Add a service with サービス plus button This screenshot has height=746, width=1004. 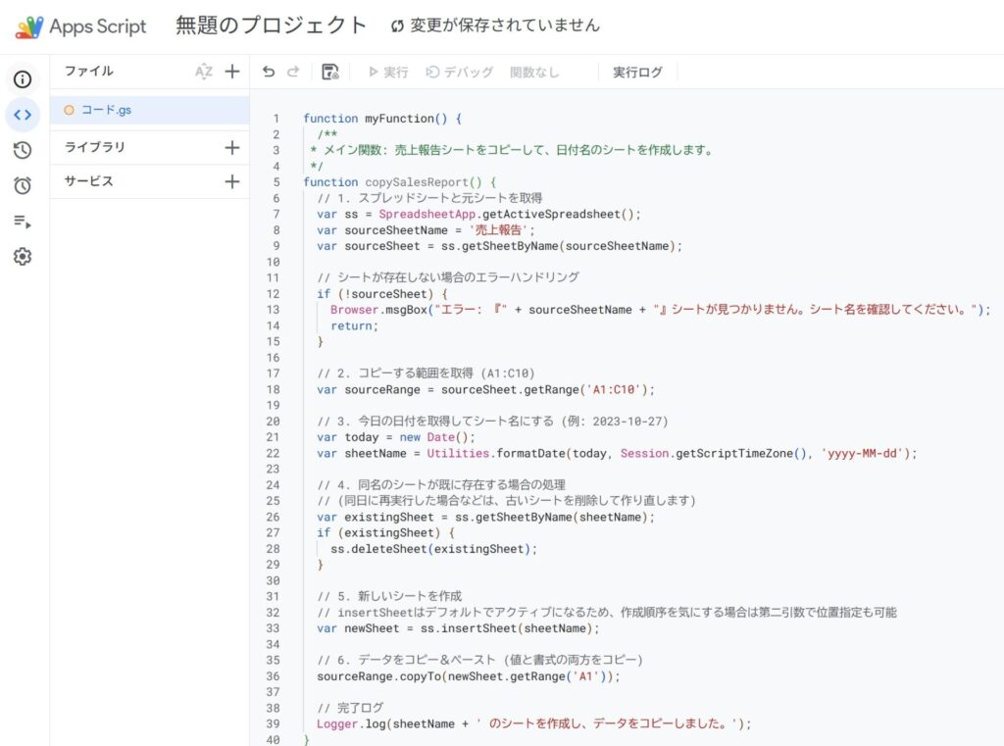click(x=232, y=181)
